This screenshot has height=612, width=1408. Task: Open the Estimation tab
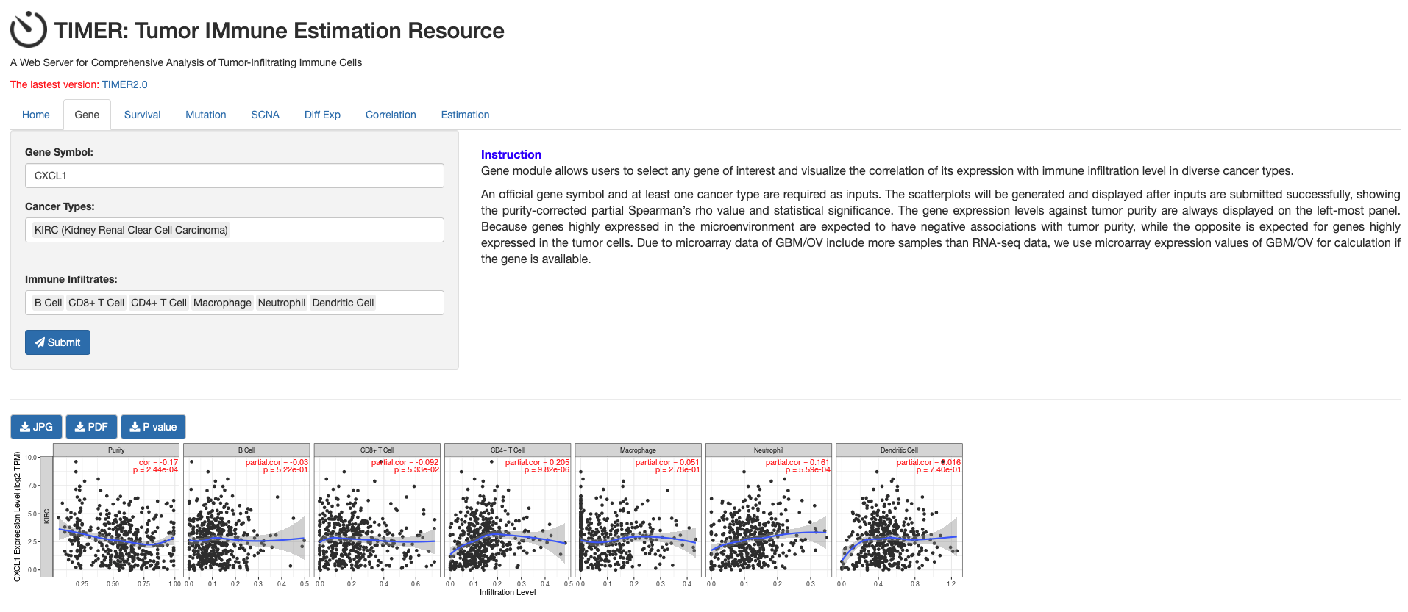pos(465,115)
